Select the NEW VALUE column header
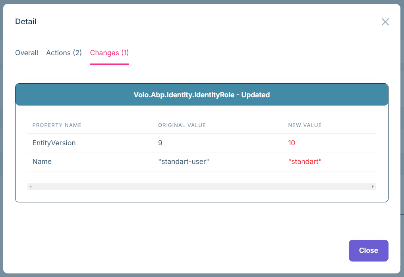The height and width of the screenshot is (277, 404). pyautogui.click(x=305, y=125)
